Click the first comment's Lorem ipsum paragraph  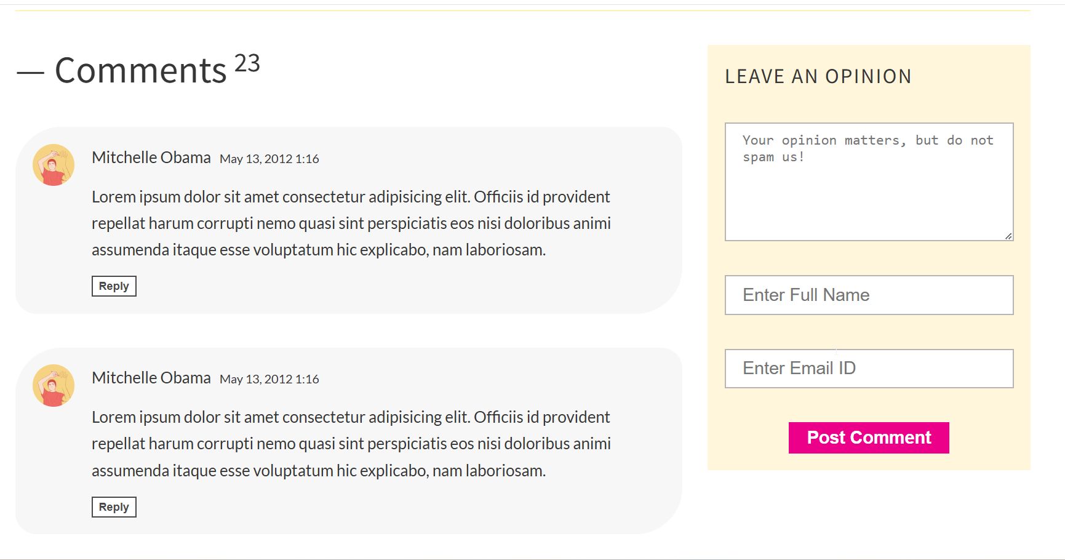tap(351, 223)
